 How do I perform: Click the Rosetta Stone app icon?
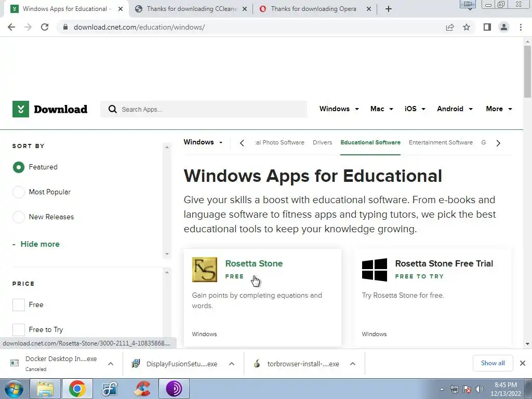point(204,270)
